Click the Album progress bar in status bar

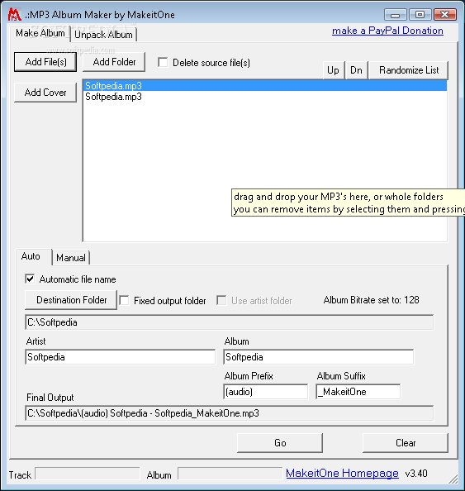[230, 474]
